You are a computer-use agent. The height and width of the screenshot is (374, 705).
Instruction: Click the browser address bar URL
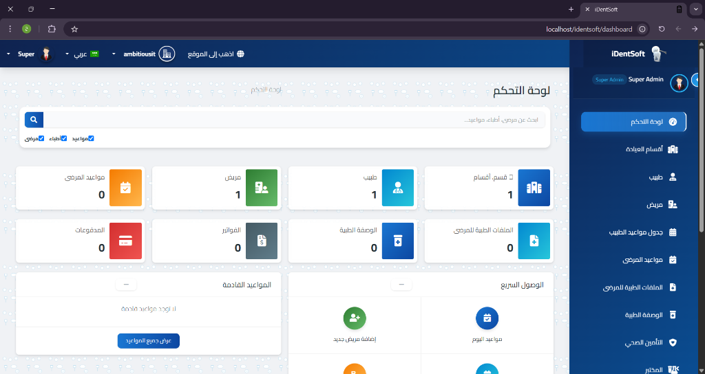pos(589,29)
